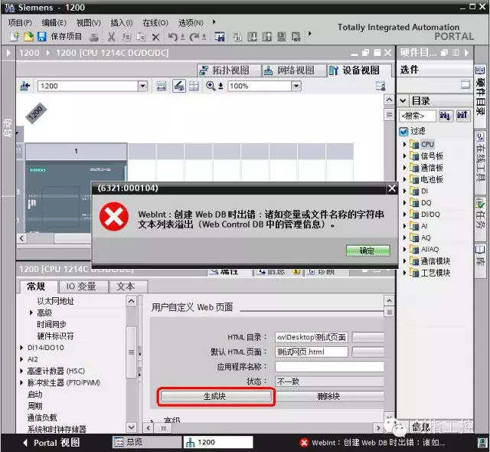Open the zoom level 100% dropdown
The image size is (490, 452).
(x=296, y=86)
